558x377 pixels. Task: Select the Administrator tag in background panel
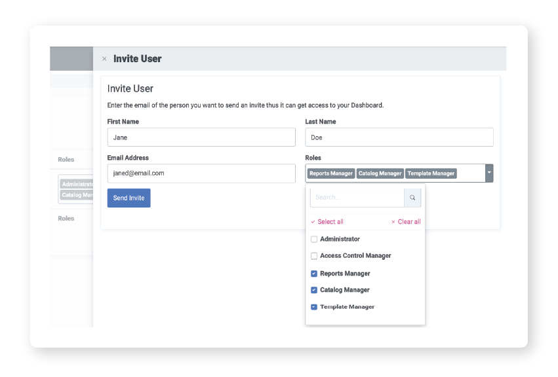click(77, 185)
